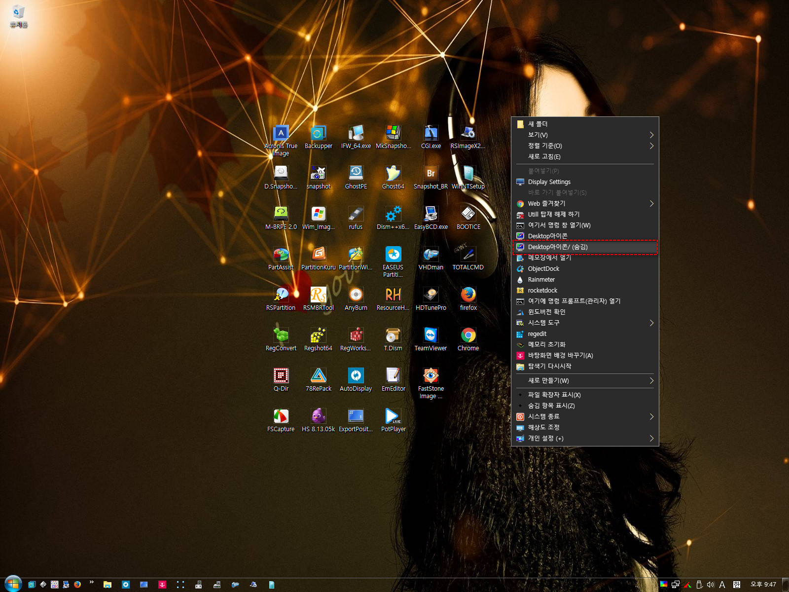The height and width of the screenshot is (592, 789).
Task: Choose regedit from context menu
Action: pos(585,333)
